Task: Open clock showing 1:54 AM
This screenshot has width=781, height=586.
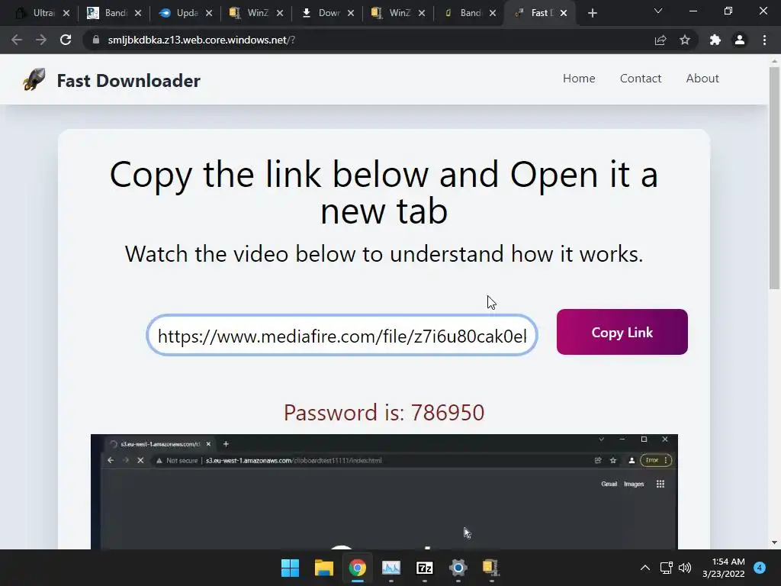Action: (724, 568)
